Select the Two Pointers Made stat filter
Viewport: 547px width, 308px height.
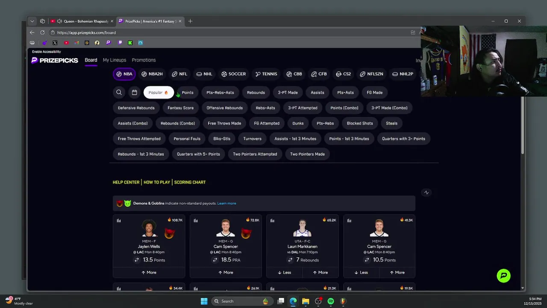tap(307, 154)
